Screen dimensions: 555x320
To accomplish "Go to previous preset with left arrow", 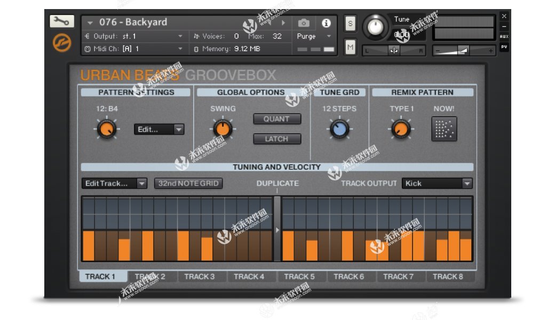I will point(269,23).
